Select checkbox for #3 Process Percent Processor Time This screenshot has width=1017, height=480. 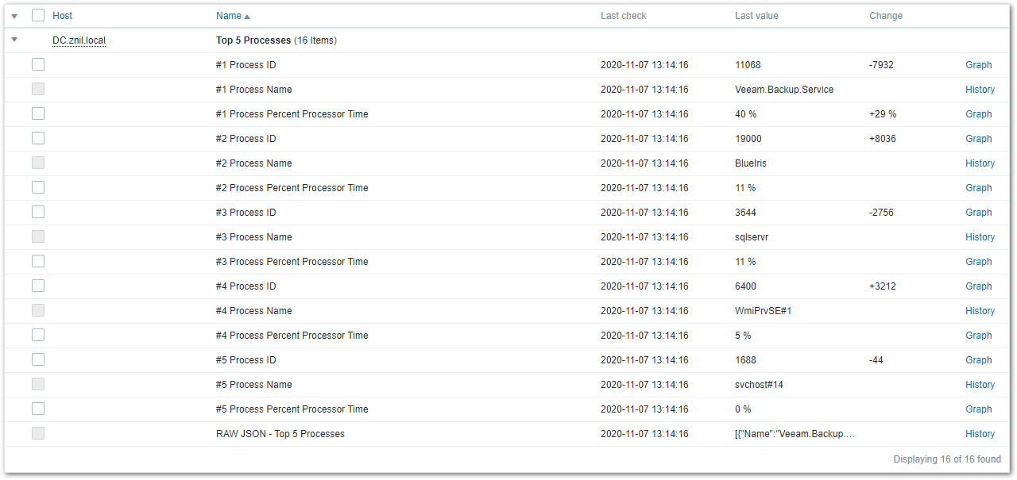(38, 261)
